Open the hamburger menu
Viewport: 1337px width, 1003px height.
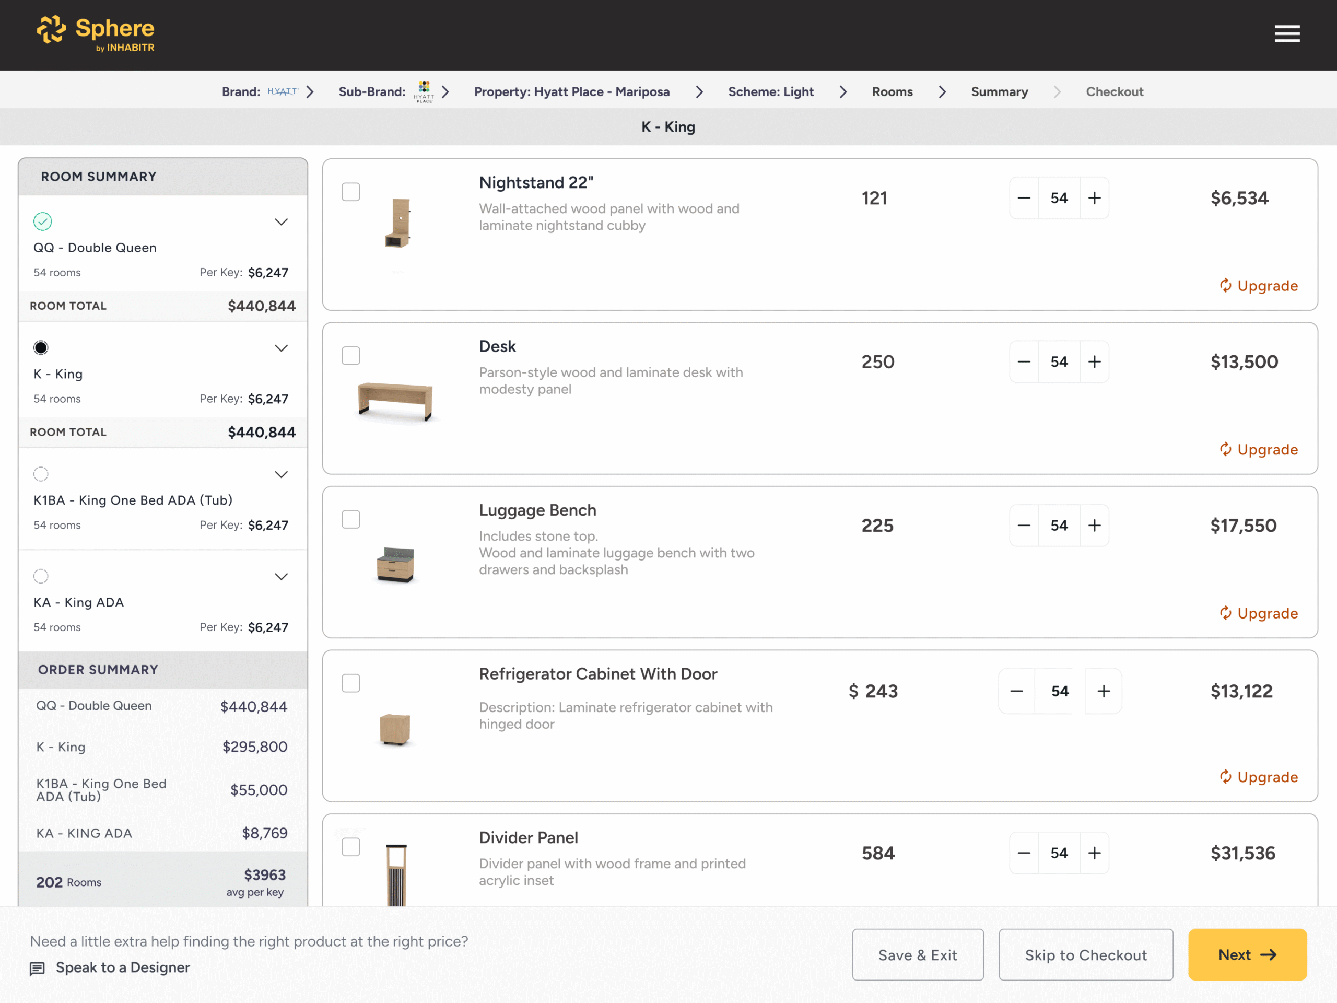tap(1286, 34)
